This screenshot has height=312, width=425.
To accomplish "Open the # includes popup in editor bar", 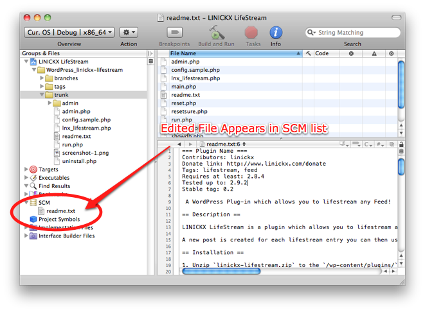I will click(380, 144).
